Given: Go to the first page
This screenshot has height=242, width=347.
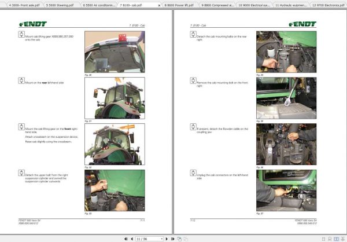Looking at the screenshot, I should tap(125, 239).
